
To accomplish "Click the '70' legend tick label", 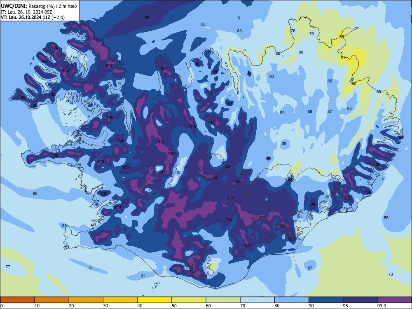I will [243, 306].
